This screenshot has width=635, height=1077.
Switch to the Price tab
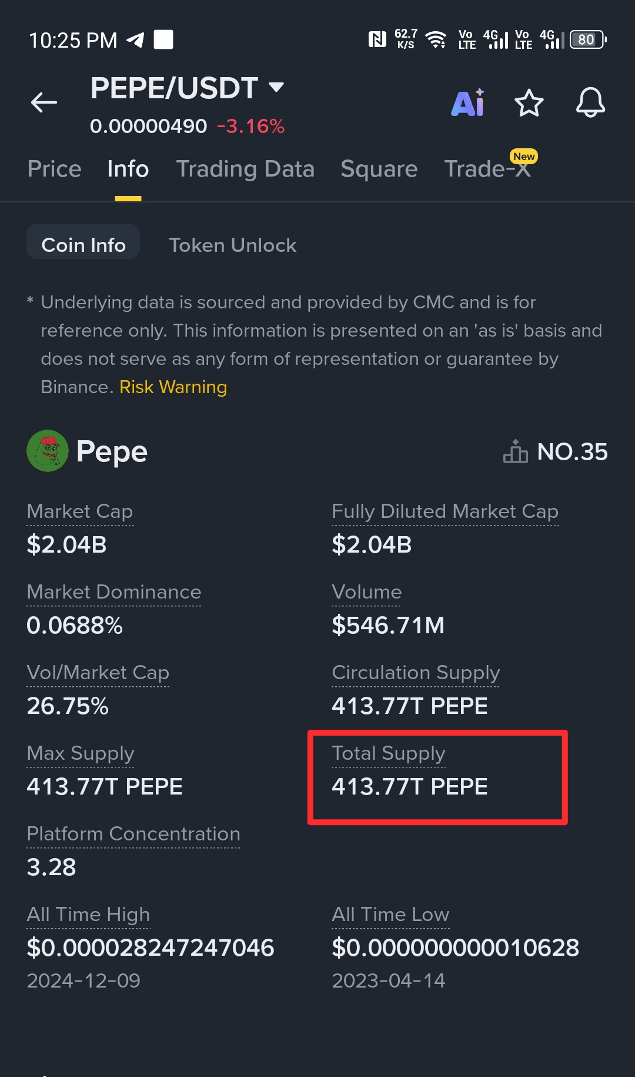click(x=55, y=169)
